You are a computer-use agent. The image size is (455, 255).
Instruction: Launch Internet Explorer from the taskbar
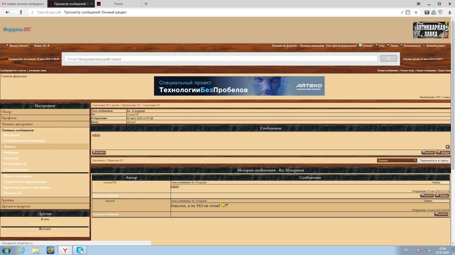[x=21, y=250]
